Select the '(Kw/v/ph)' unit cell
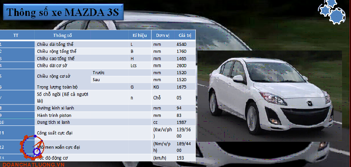351x167 pixels. (x=163, y=133)
